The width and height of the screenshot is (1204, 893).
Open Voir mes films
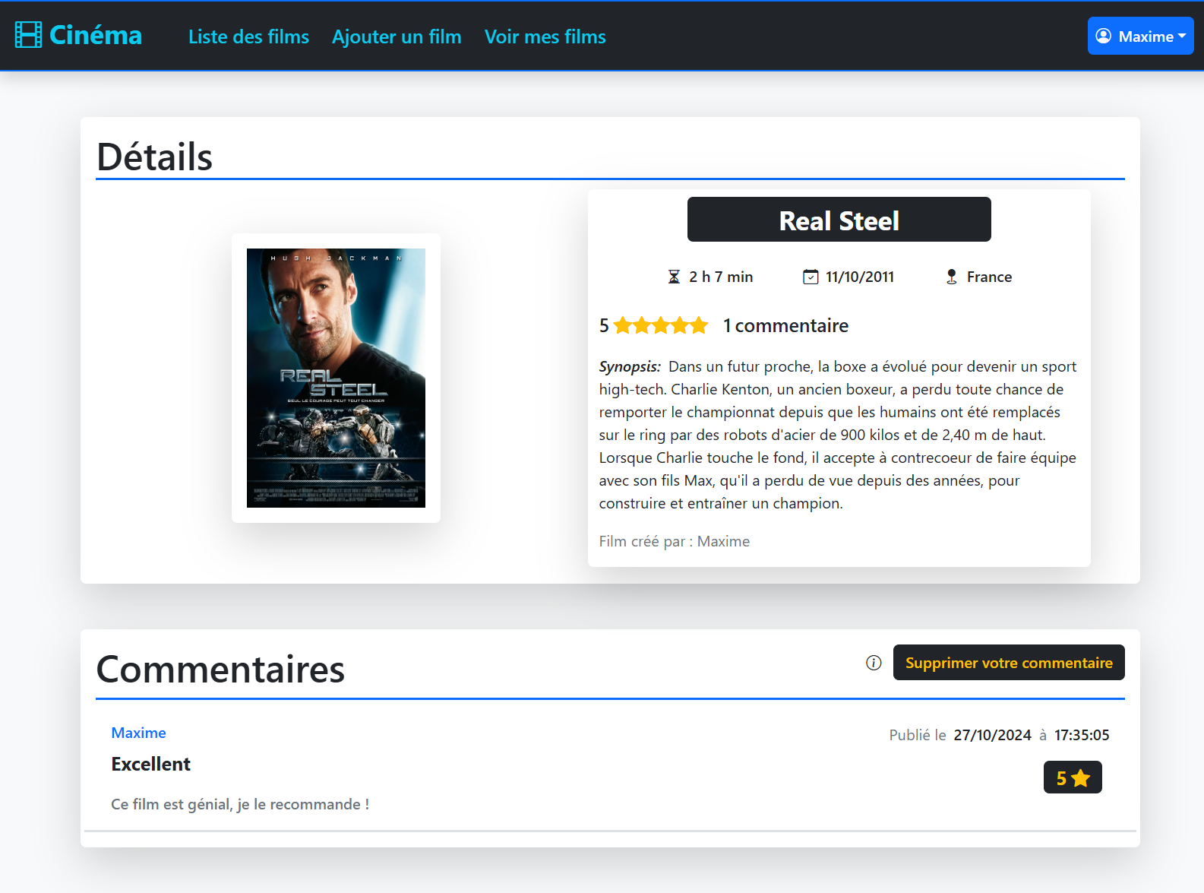(545, 36)
